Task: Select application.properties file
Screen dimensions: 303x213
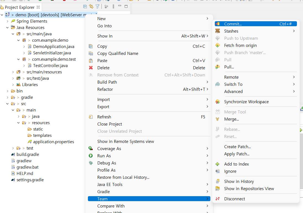Action: click(x=54, y=142)
